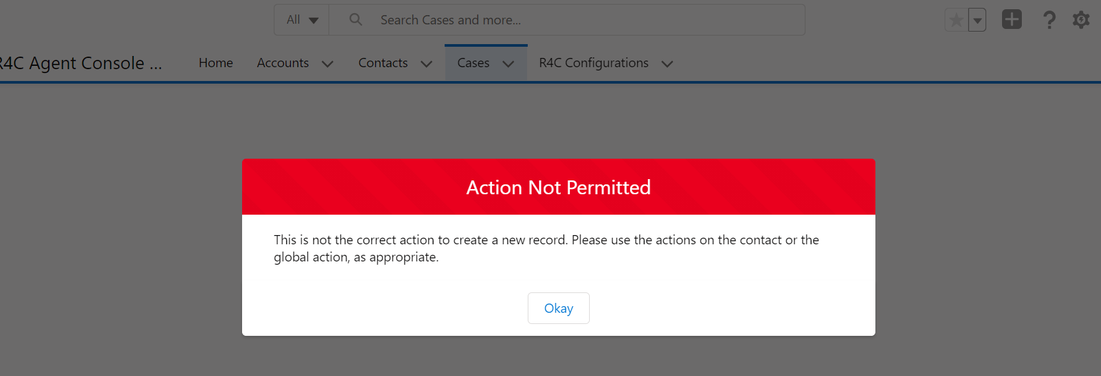Add current page to favorites star
The image size is (1101, 376).
pyautogui.click(x=956, y=20)
